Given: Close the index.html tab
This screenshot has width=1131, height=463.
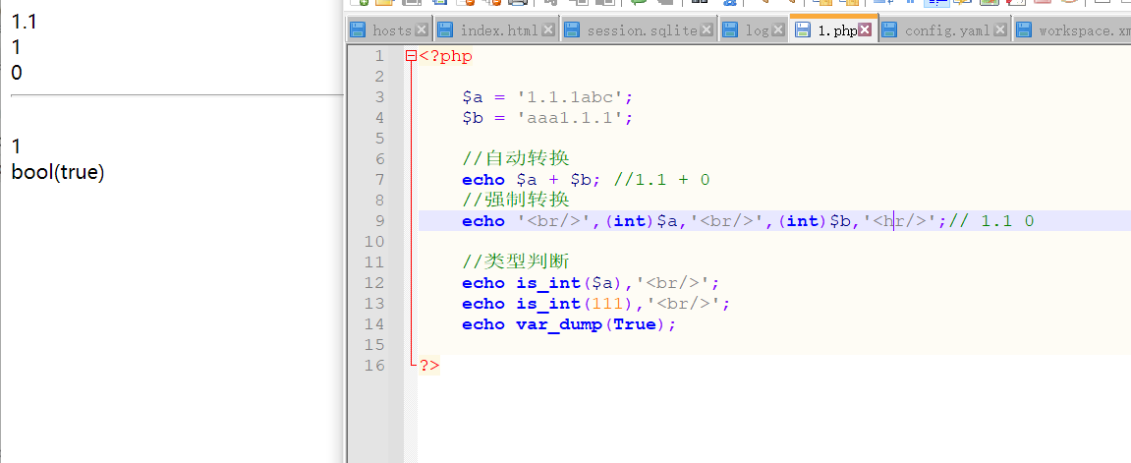Looking at the screenshot, I should click(x=549, y=30).
